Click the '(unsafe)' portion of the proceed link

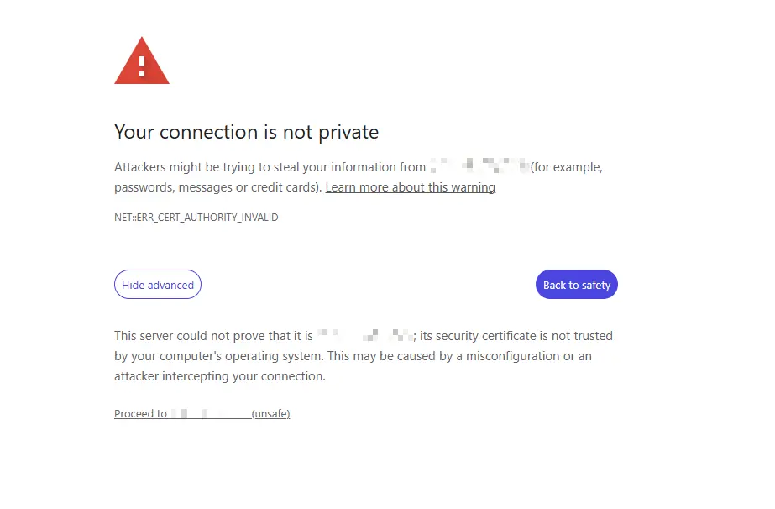click(270, 412)
